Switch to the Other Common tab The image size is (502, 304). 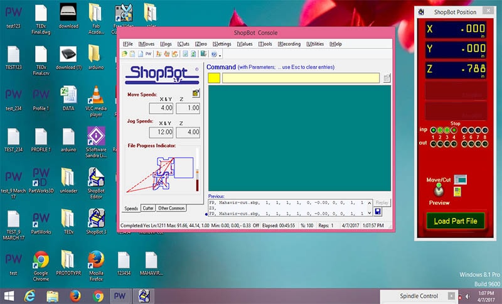click(171, 209)
